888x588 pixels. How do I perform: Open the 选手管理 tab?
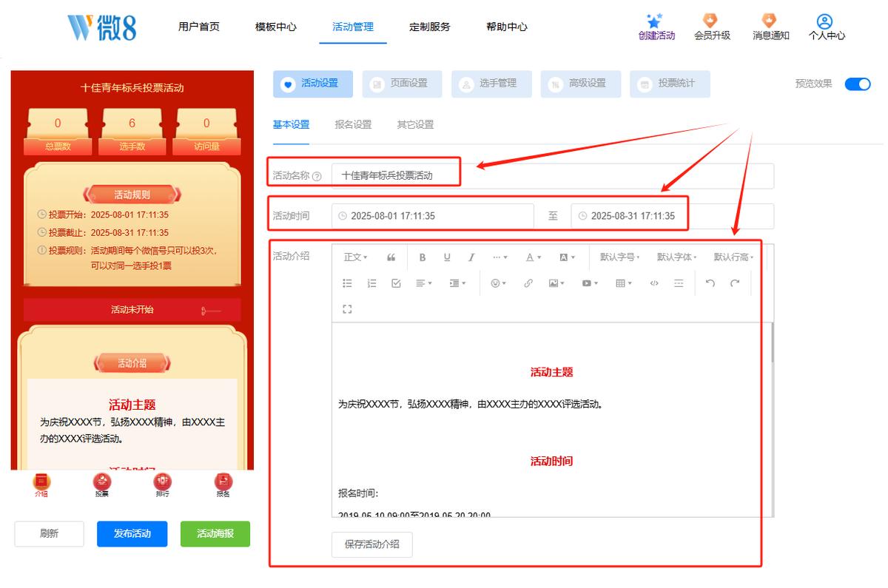pyautogui.click(x=491, y=84)
